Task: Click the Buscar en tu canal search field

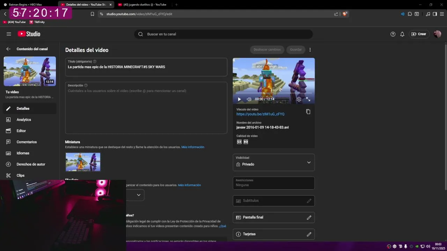Action: click(223, 34)
